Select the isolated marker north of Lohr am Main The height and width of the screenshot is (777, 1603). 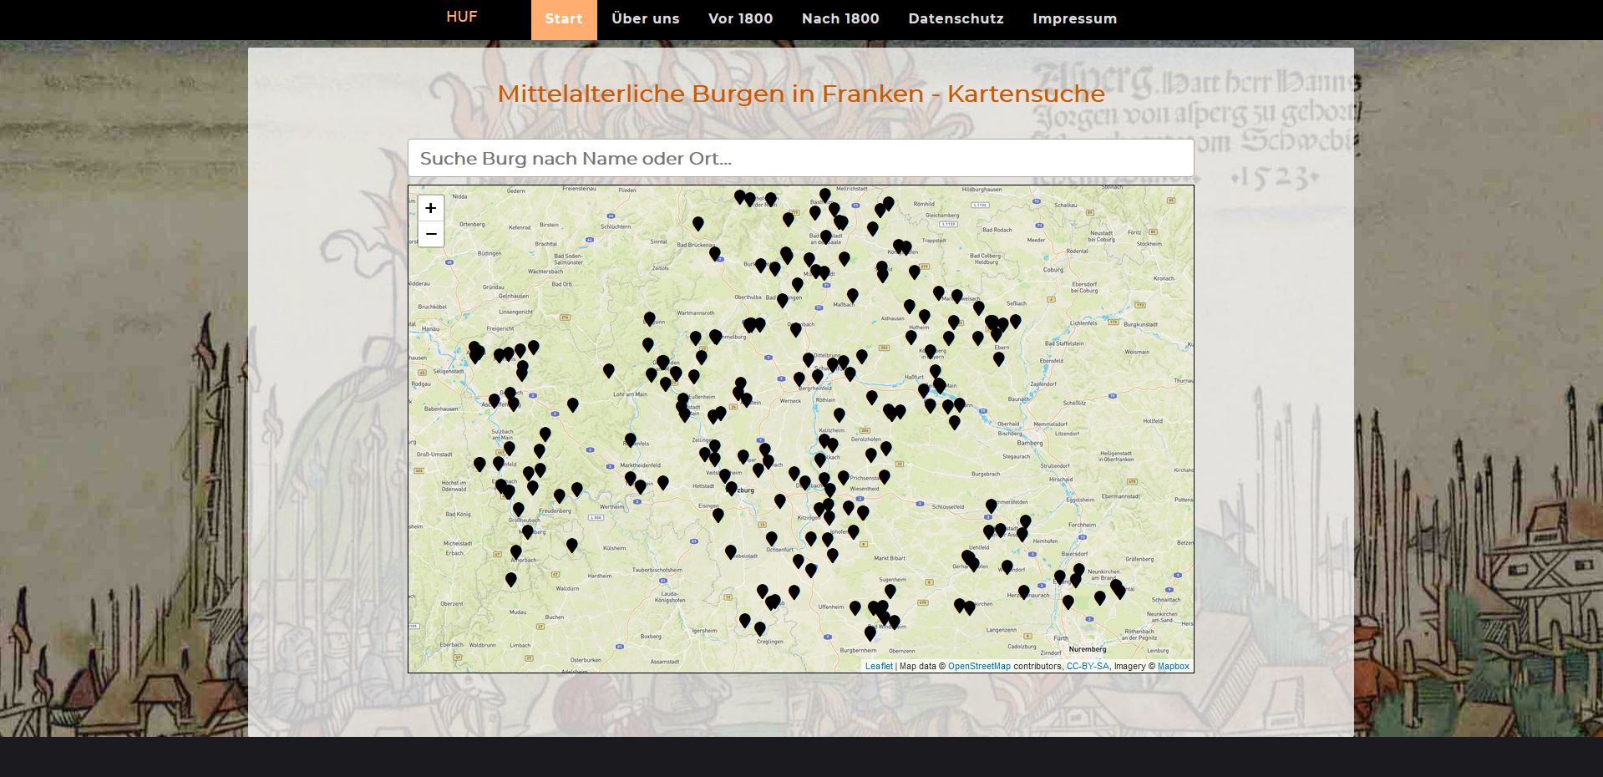pos(609,371)
